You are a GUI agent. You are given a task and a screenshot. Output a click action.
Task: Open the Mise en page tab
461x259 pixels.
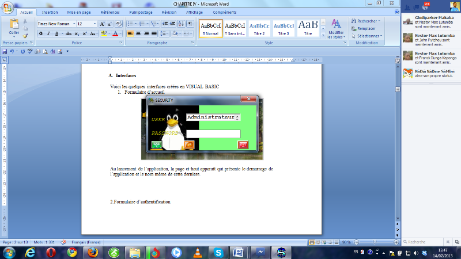(79, 12)
